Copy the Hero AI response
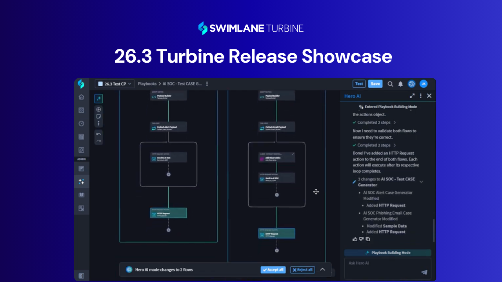 click(x=367, y=239)
